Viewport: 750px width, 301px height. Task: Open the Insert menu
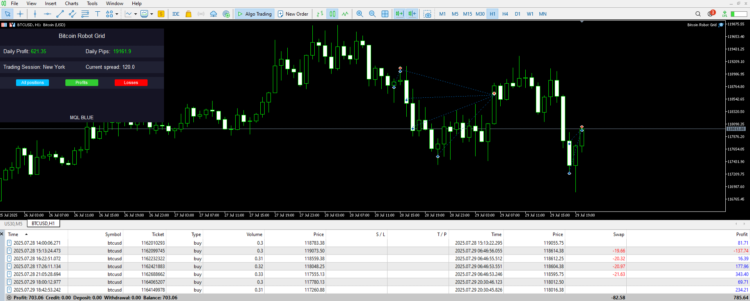click(x=50, y=4)
